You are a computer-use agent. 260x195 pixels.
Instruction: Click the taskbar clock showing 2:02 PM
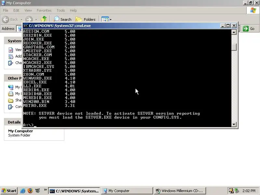pyautogui.click(x=249, y=191)
